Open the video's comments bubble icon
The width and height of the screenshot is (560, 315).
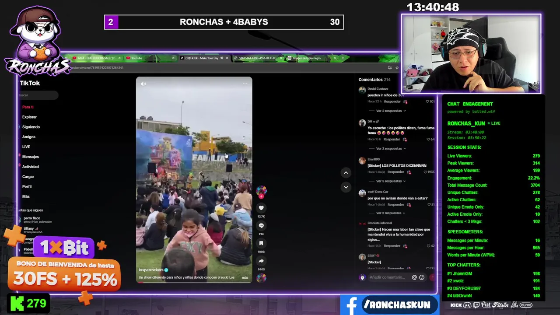(x=261, y=225)
